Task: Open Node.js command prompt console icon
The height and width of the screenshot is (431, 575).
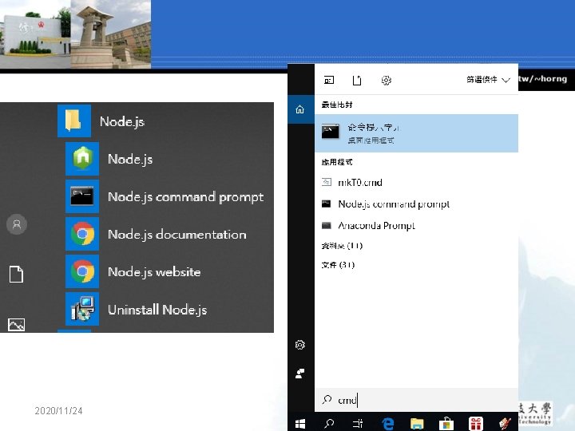Action: (82, 196)
